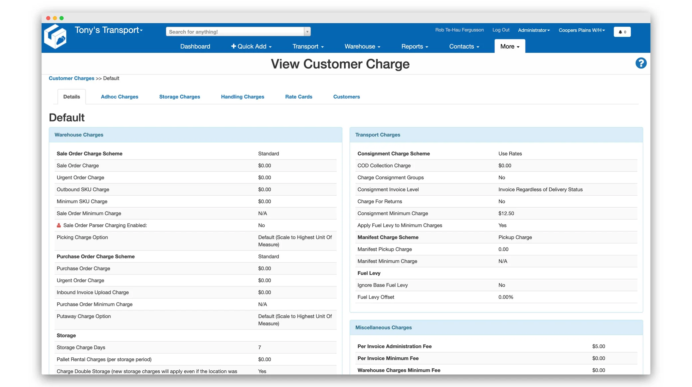
Task: Click the box logo icon
Action: (x=55, y=37)
